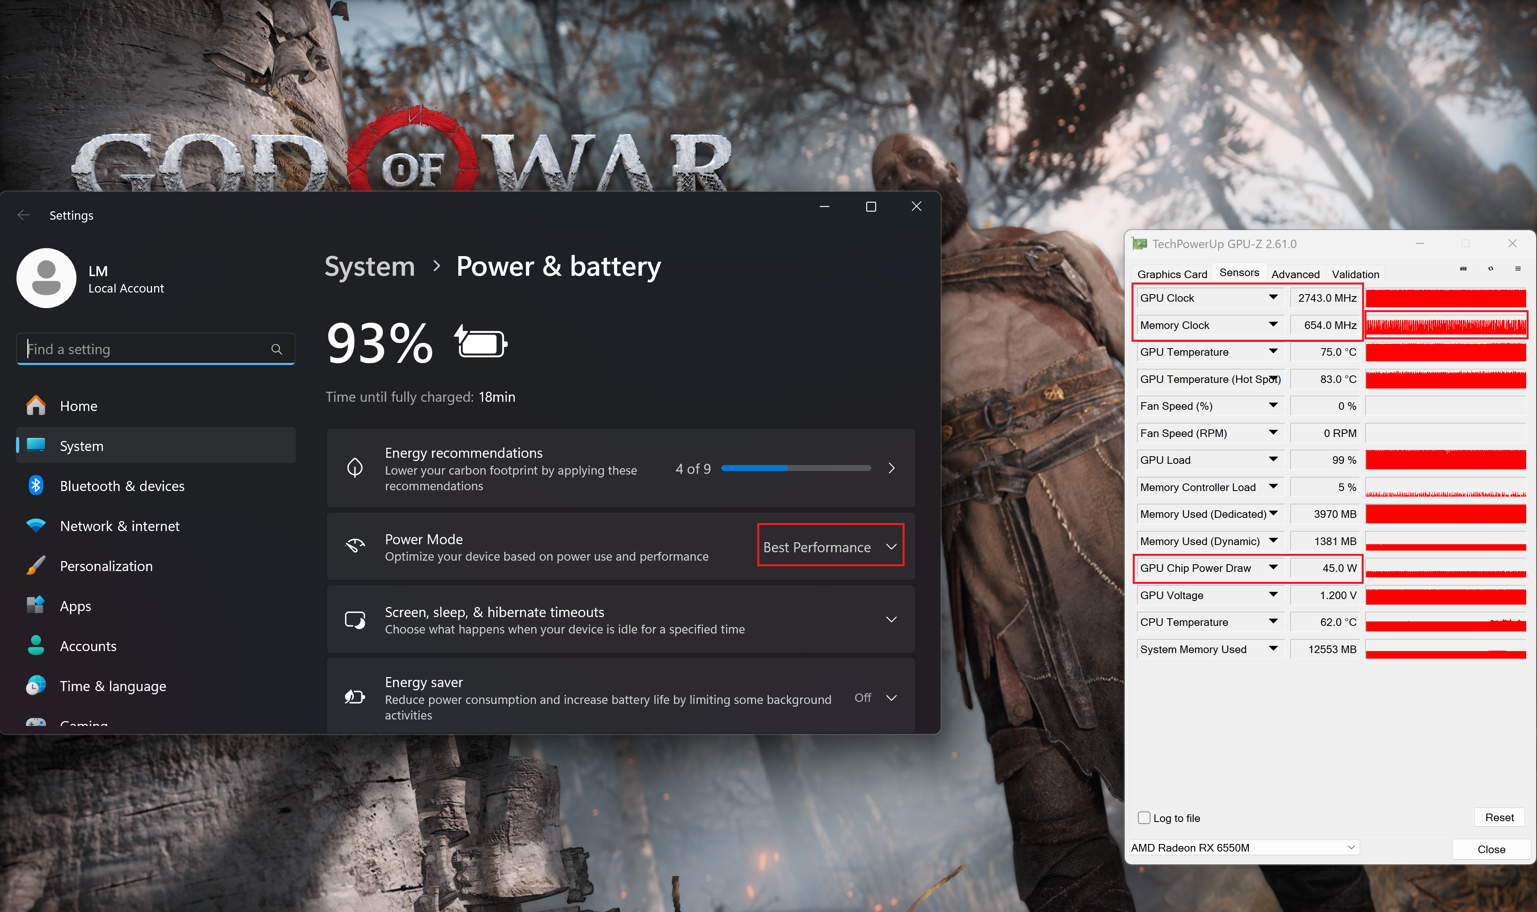Viewport: 1537px width, 912px height.
Task: Open the Fan Speed (RPM) dropdown arrow
Action: [1273, 433]
